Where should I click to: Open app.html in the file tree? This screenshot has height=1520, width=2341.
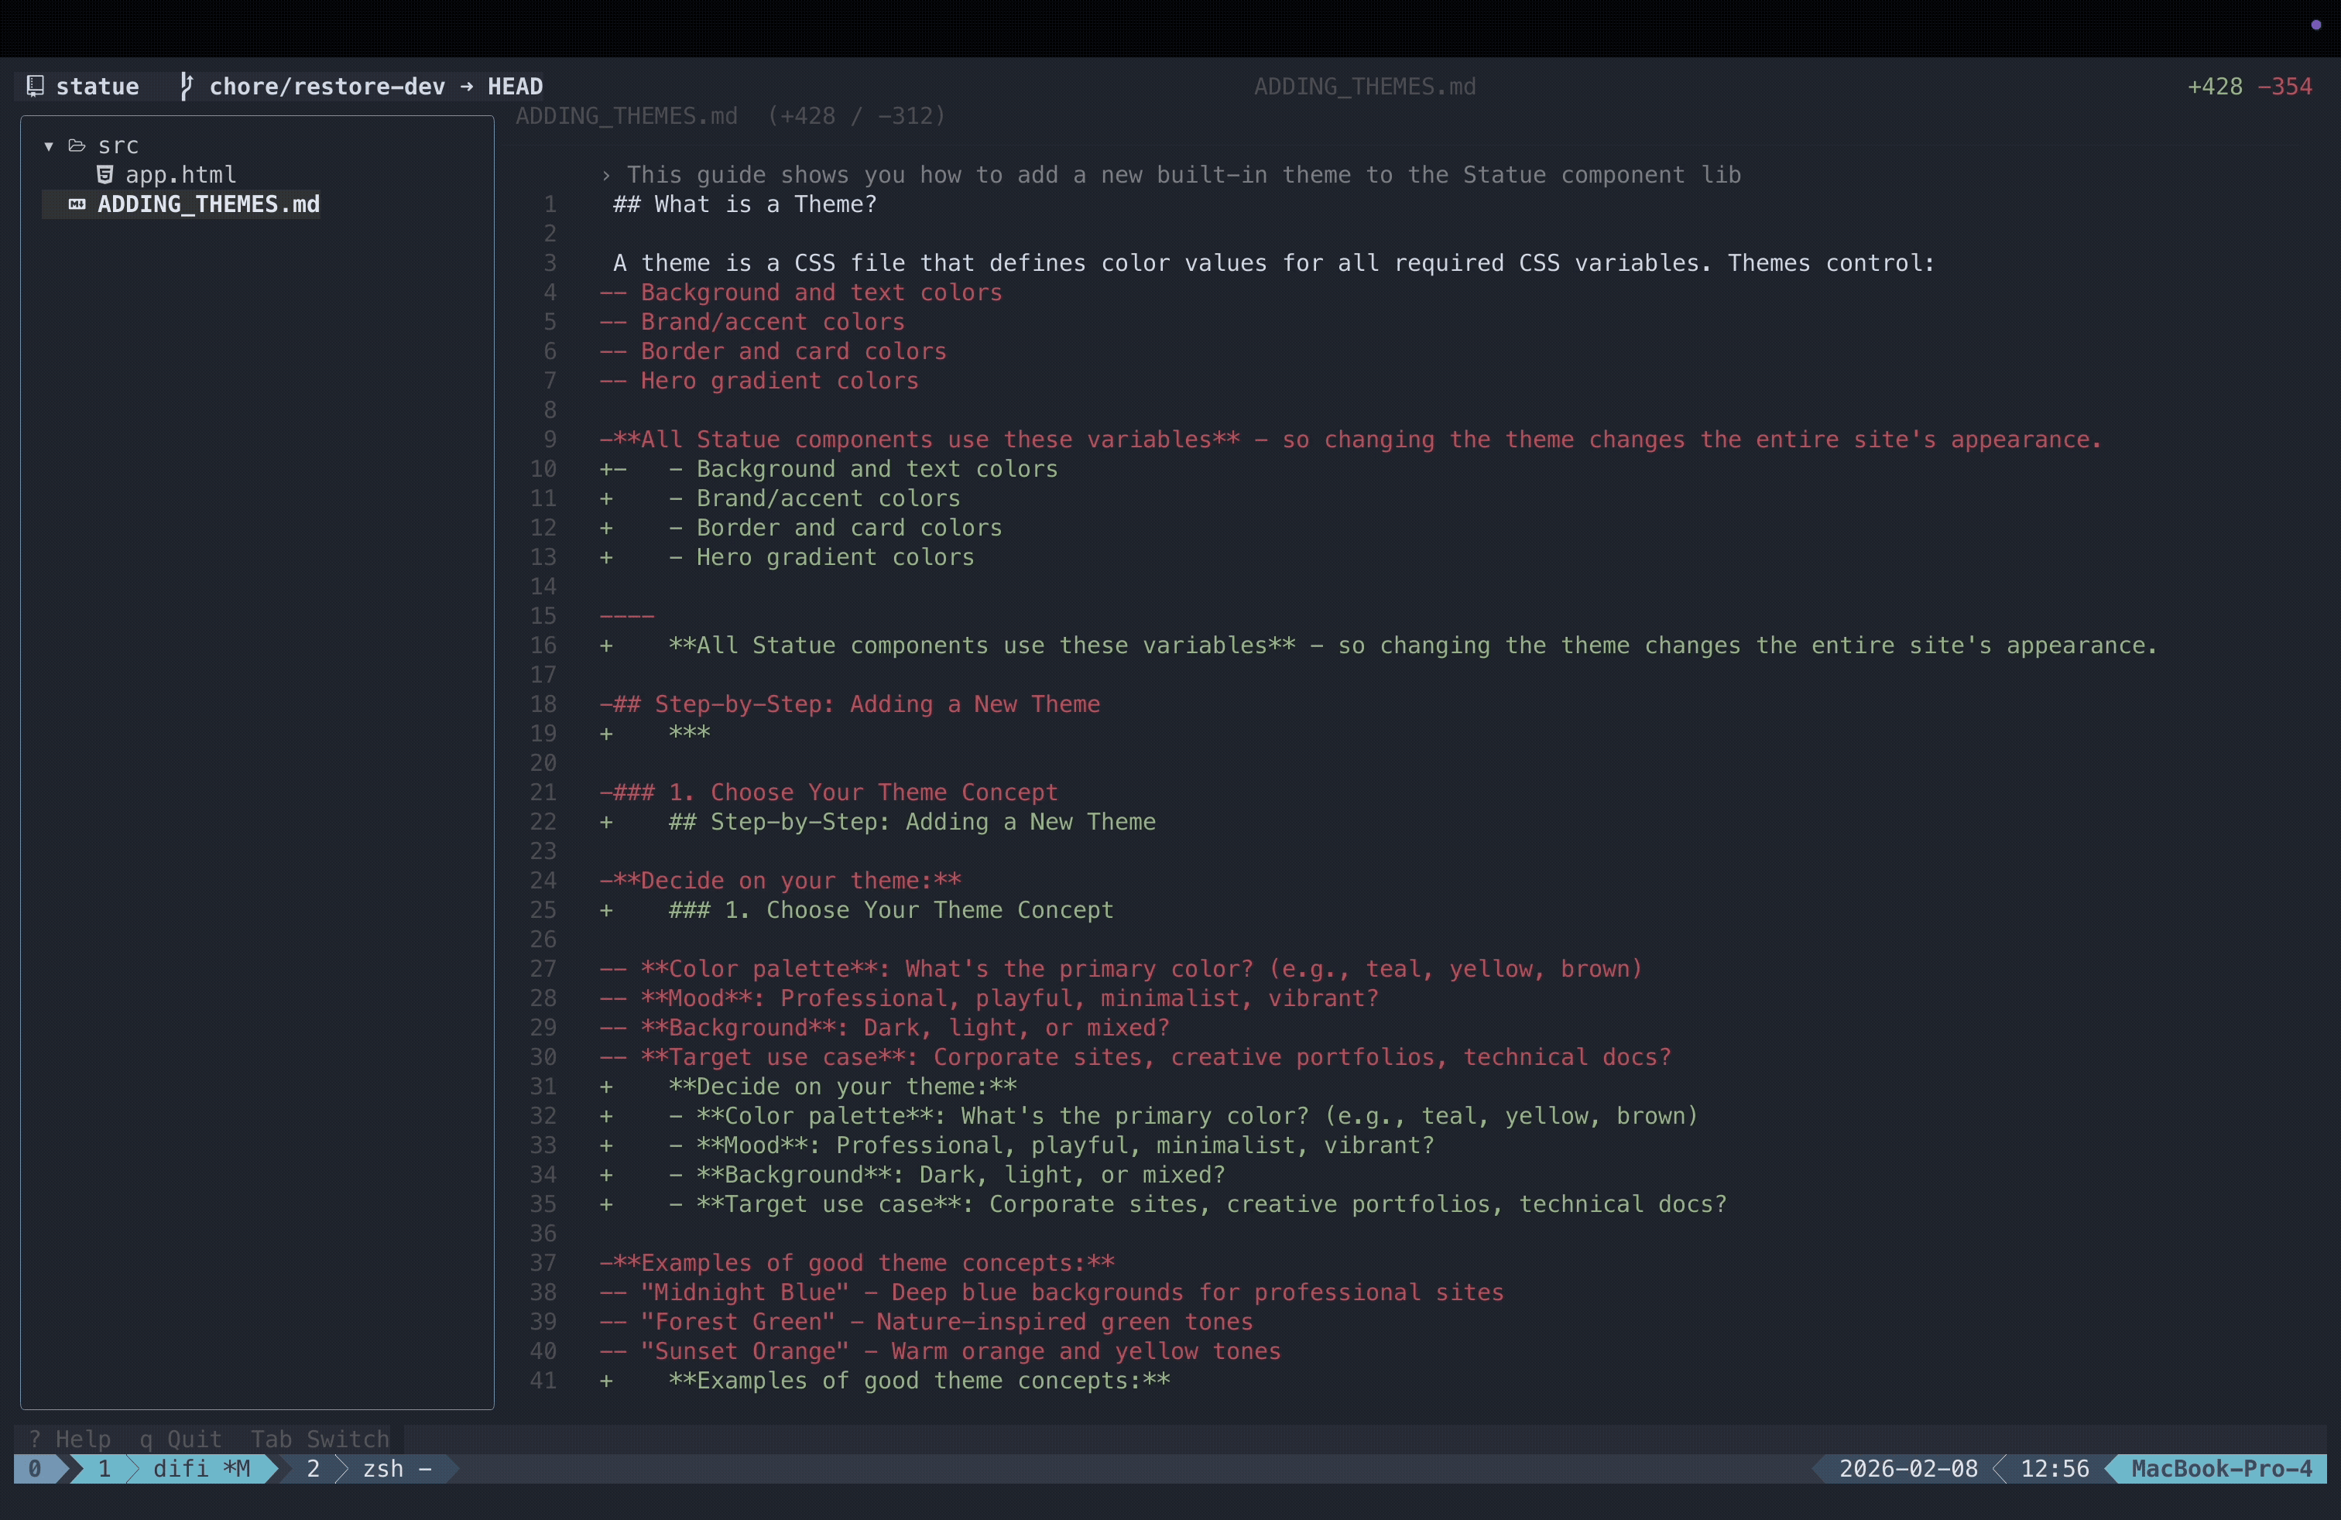pos(180,175)
